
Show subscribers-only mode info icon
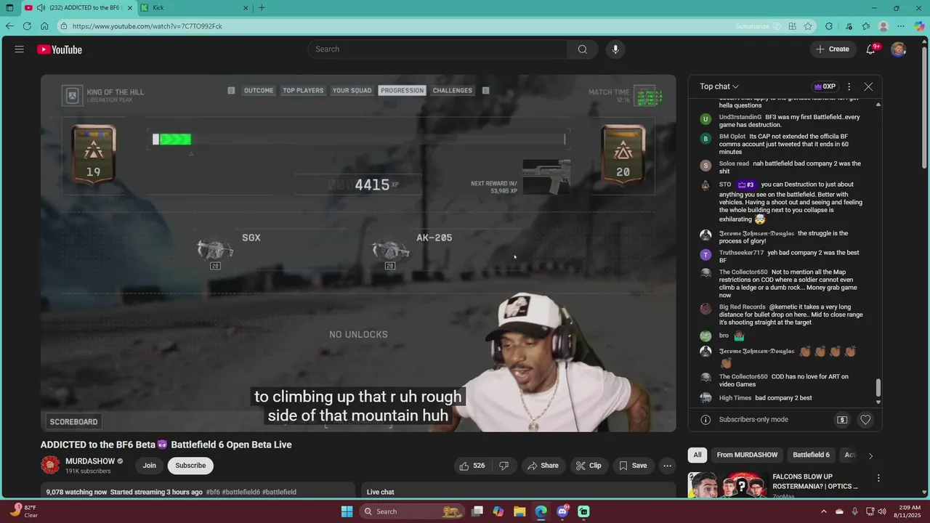(x=705, y=419)
